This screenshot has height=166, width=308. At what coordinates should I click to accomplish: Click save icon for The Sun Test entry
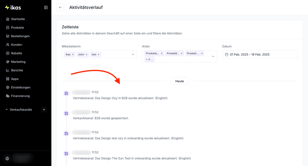coord(66,154)
